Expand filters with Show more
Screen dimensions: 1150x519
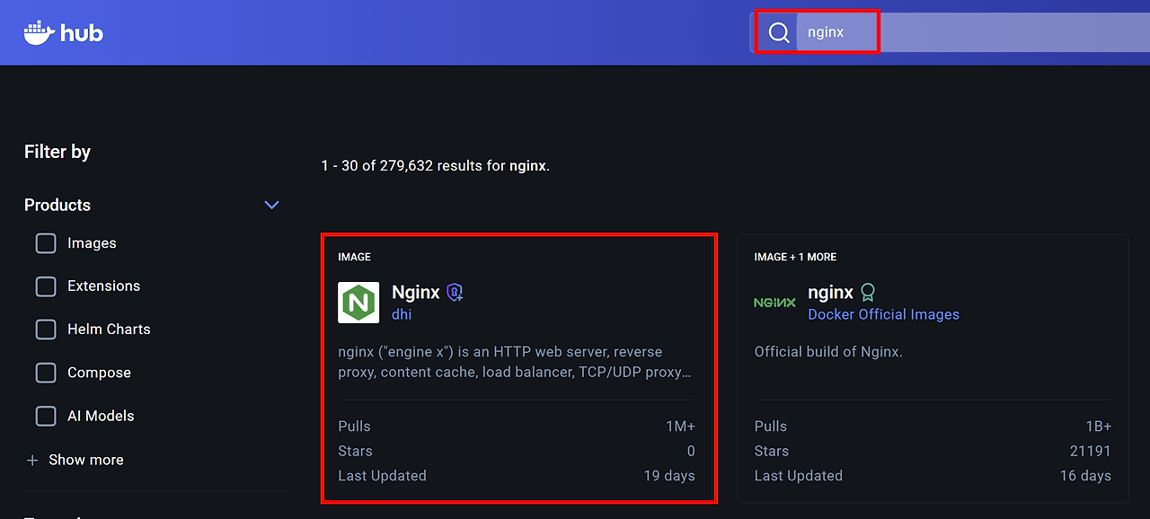(x=85, y=460)
